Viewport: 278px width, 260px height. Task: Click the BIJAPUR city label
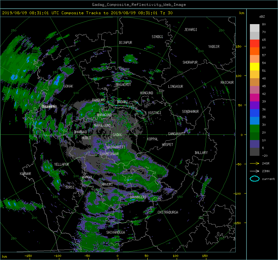tap(125, 43)
